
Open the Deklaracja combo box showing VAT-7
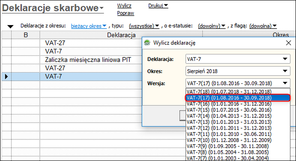click(238, 59)
